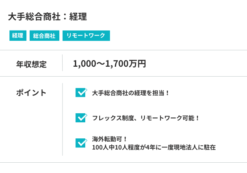Open the 大手総合商社：経理 job title
Viewport: 247px width, 173px height.
(x=47, y=17)
